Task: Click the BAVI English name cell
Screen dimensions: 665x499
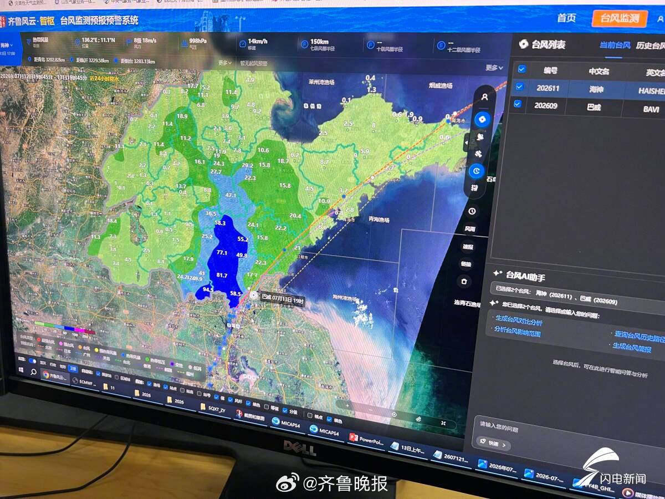Action: coord(651,109)
